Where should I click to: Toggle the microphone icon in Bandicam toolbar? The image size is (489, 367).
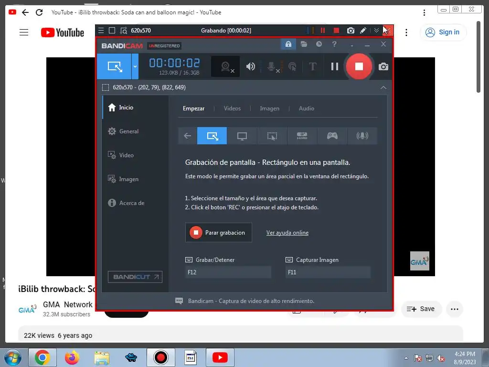click(x=272, y=66)
